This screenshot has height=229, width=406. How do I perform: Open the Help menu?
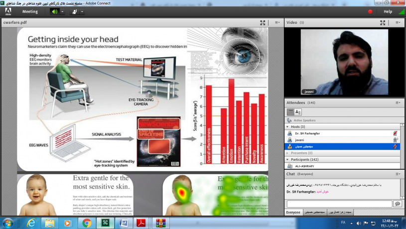point(388,11)
